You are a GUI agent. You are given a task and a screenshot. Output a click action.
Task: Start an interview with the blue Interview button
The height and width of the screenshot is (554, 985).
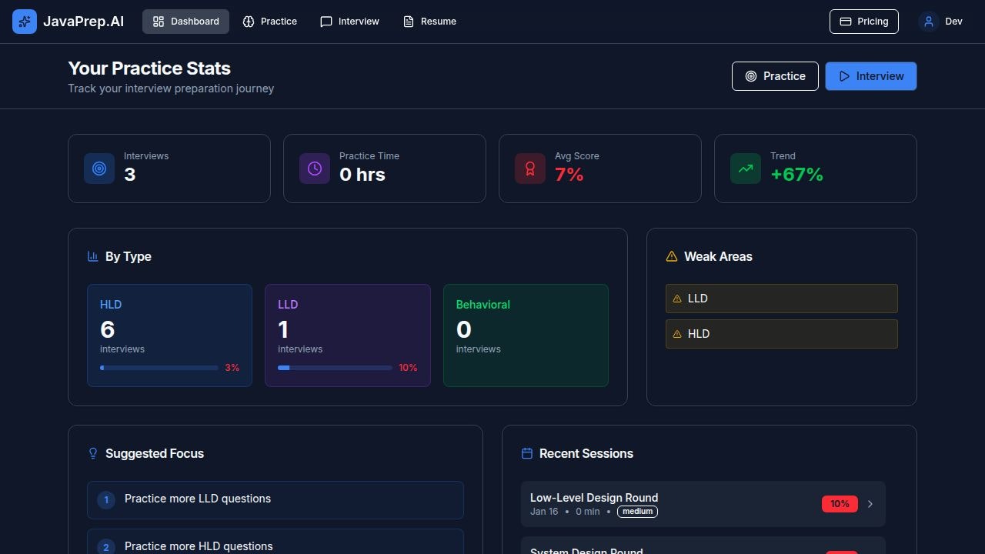pyautogui.click(x=870, y=76)
